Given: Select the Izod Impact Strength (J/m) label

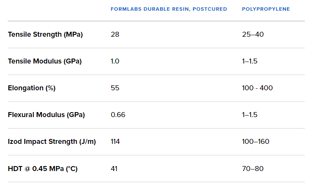Looking at the screenshot, I should (52, 142).
